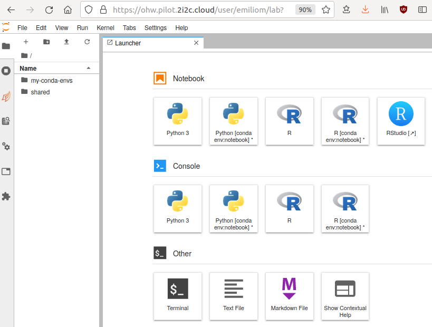432x327 pixels.
Task: Reset the 90% zoom level
Action: pos(305,10)
